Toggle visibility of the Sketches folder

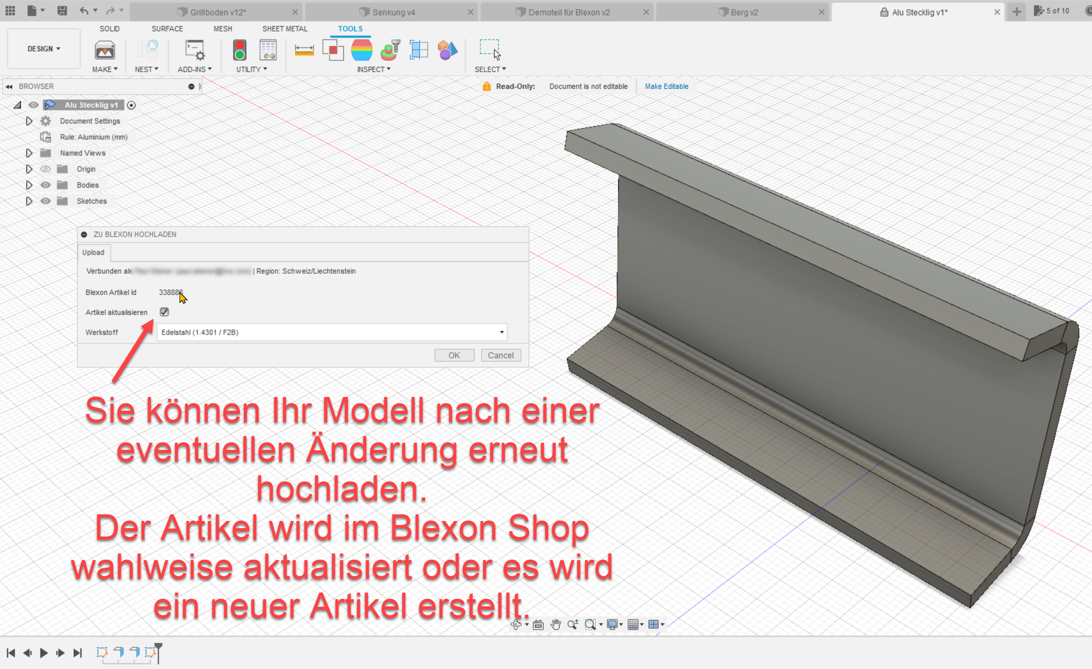pos(45,201)
